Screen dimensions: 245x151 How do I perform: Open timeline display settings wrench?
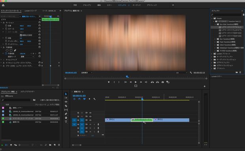pyautogui.click(x=94, y=99)
